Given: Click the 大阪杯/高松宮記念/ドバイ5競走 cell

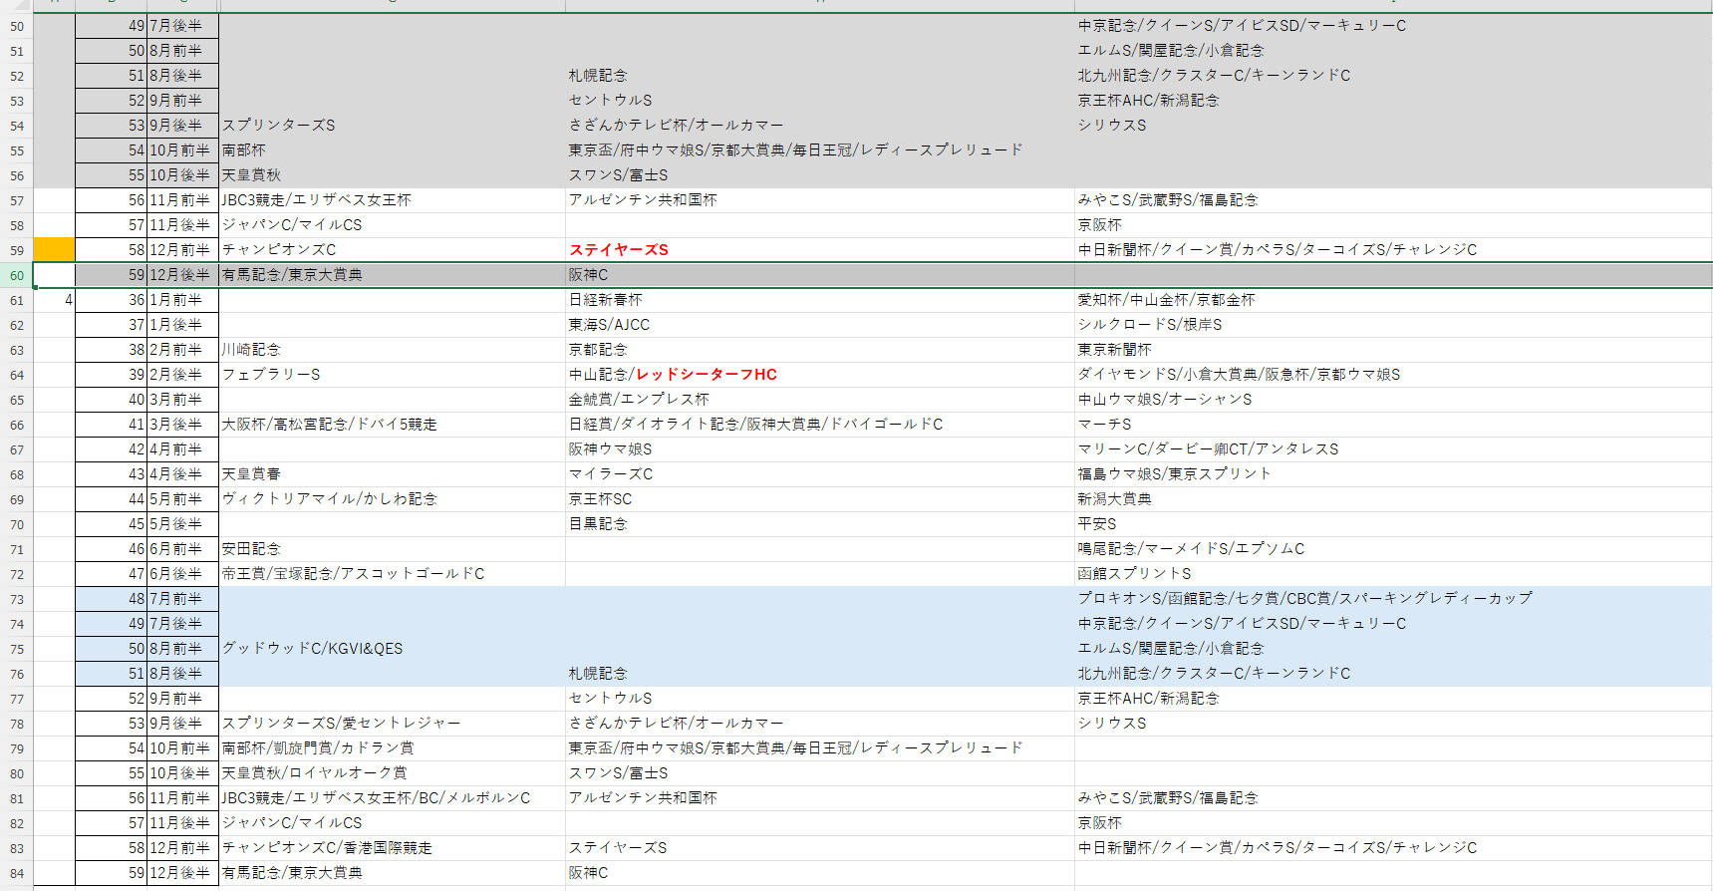Looking at the screenshot, I should pyautogui.click(x=329, y=425).
